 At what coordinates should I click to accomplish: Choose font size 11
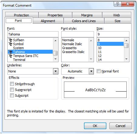pos(110,52)
